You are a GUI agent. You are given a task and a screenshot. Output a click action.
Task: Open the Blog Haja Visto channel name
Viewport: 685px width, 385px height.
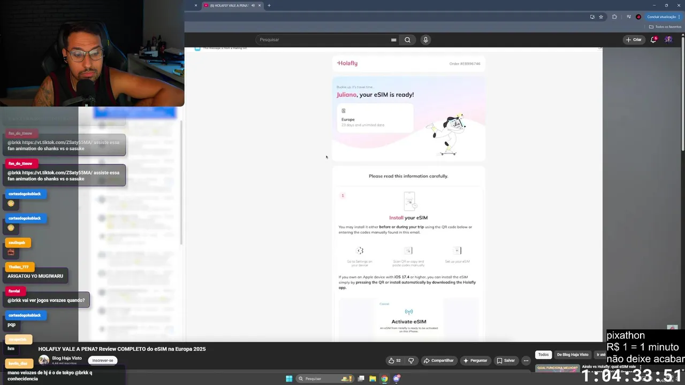click(x=67, y=358)
